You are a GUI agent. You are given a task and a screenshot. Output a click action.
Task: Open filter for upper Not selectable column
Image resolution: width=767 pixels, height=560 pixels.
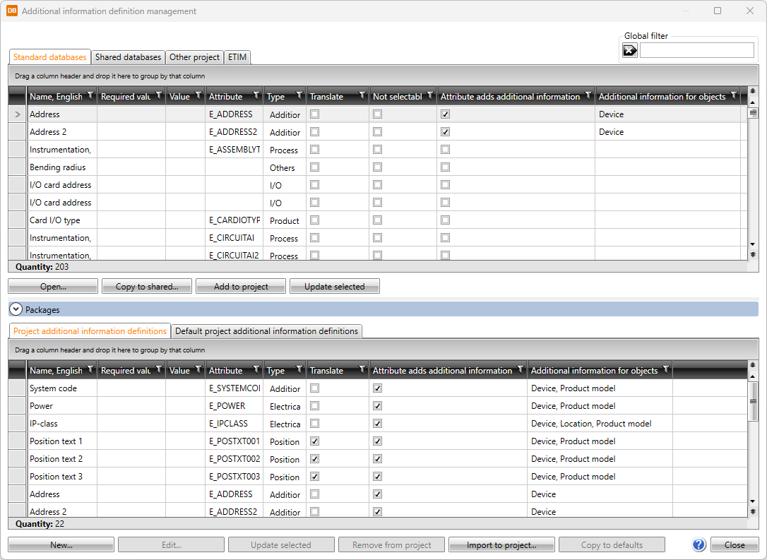coord(429,96)
